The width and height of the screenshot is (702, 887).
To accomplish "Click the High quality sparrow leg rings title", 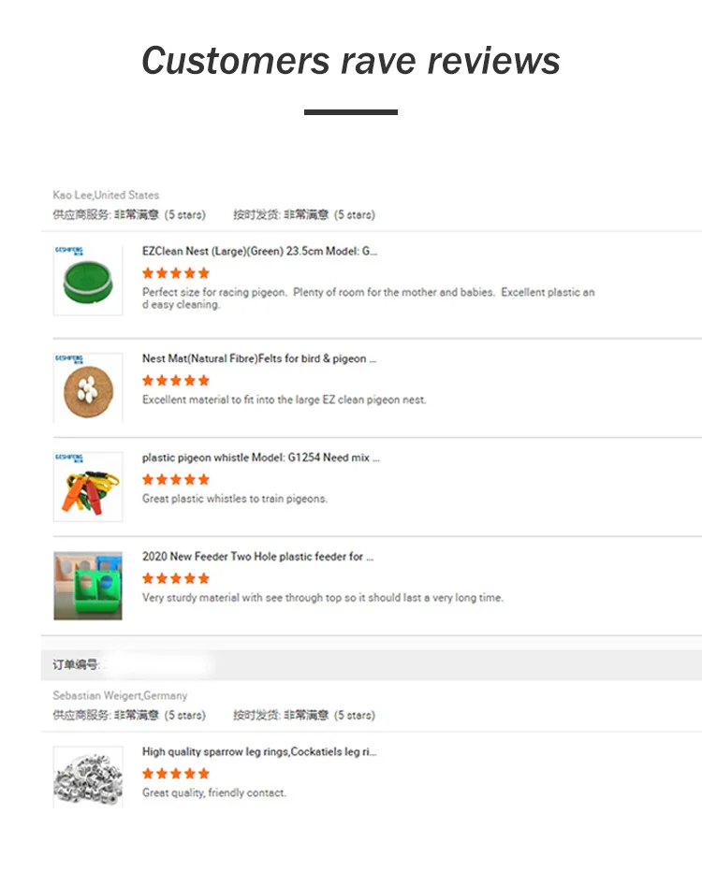I will 259,751.
